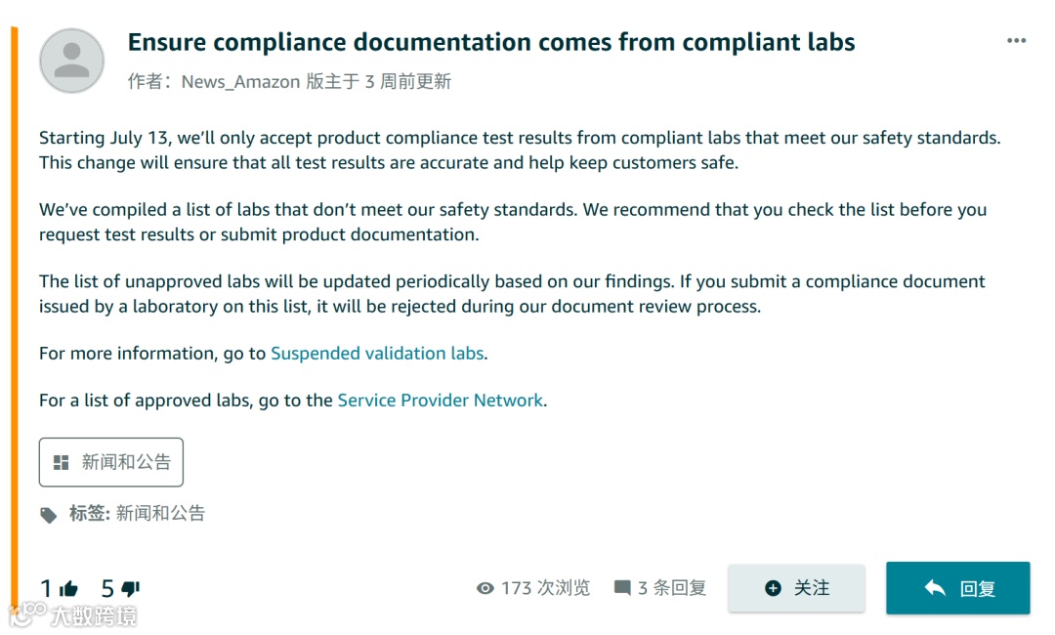Click the 173 次浏览 view count text
This screenshot has width=1055, height=635.
[545, 588]
